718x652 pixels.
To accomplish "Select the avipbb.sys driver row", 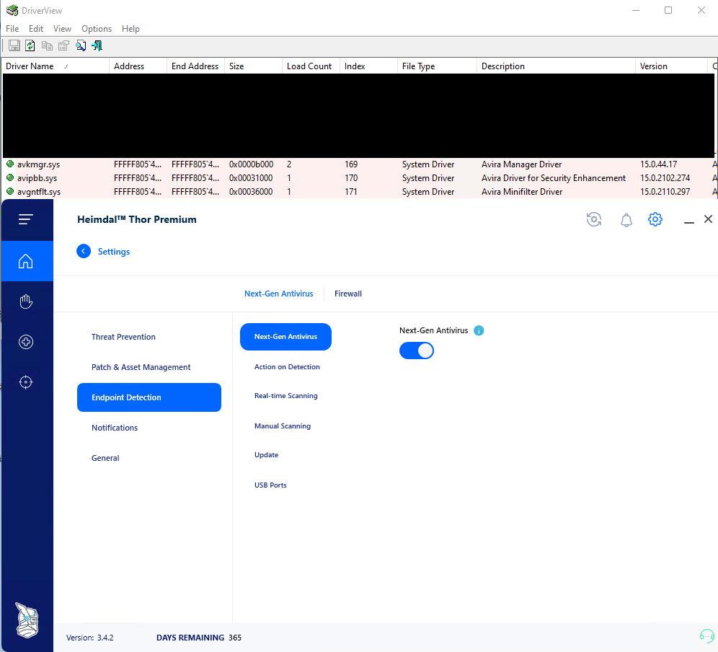I will pos(37,178).
